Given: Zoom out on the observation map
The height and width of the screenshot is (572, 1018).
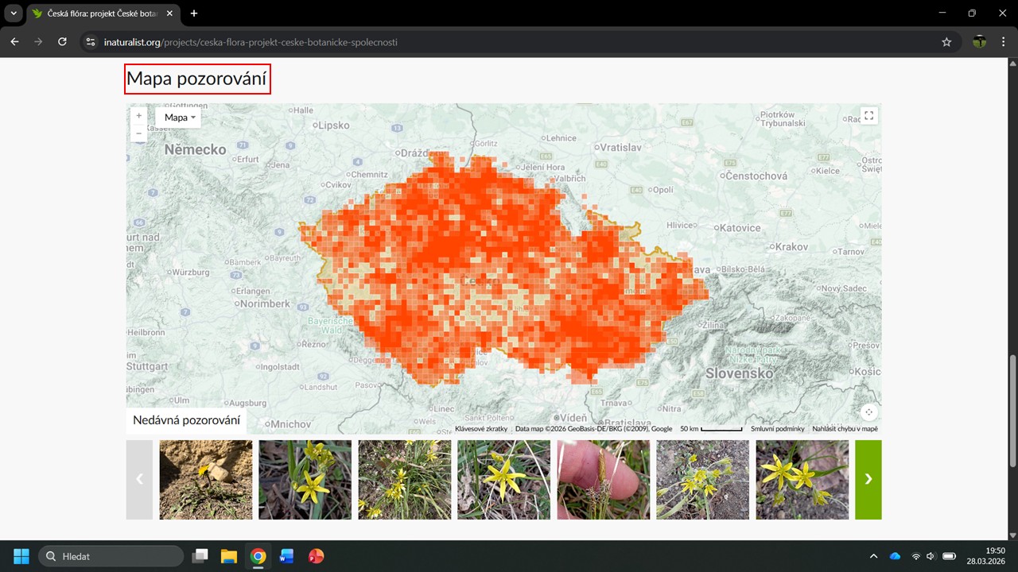Looking at the screenshot, I should [139, 133].
